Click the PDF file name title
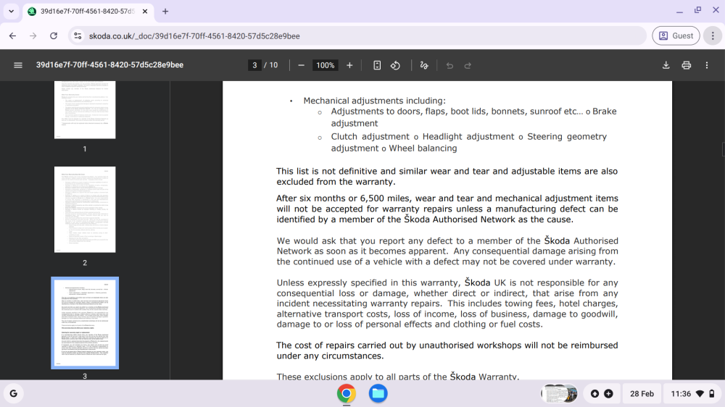Viewport: 725px width, 407px height. (x=109, y=65)
